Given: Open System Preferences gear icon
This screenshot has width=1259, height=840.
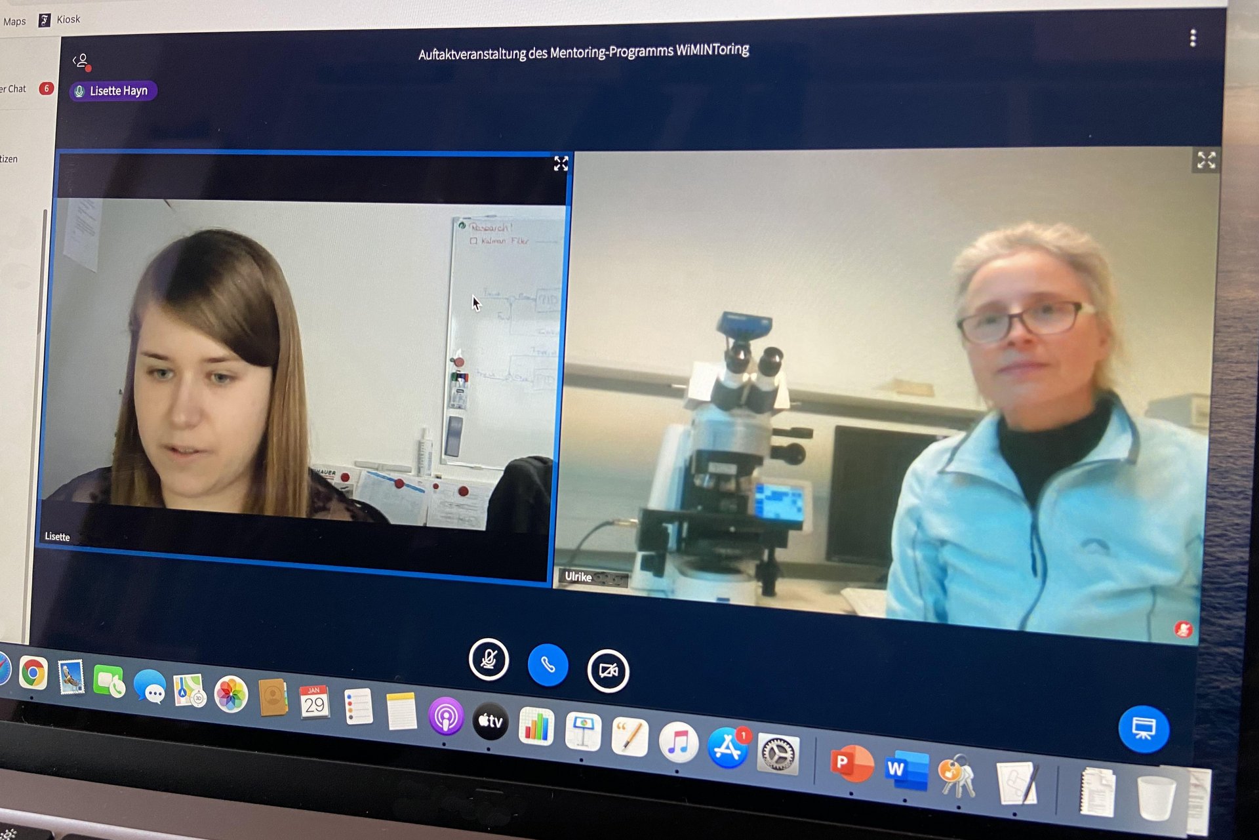Looking at the screenshot, I should pos(778,754).
